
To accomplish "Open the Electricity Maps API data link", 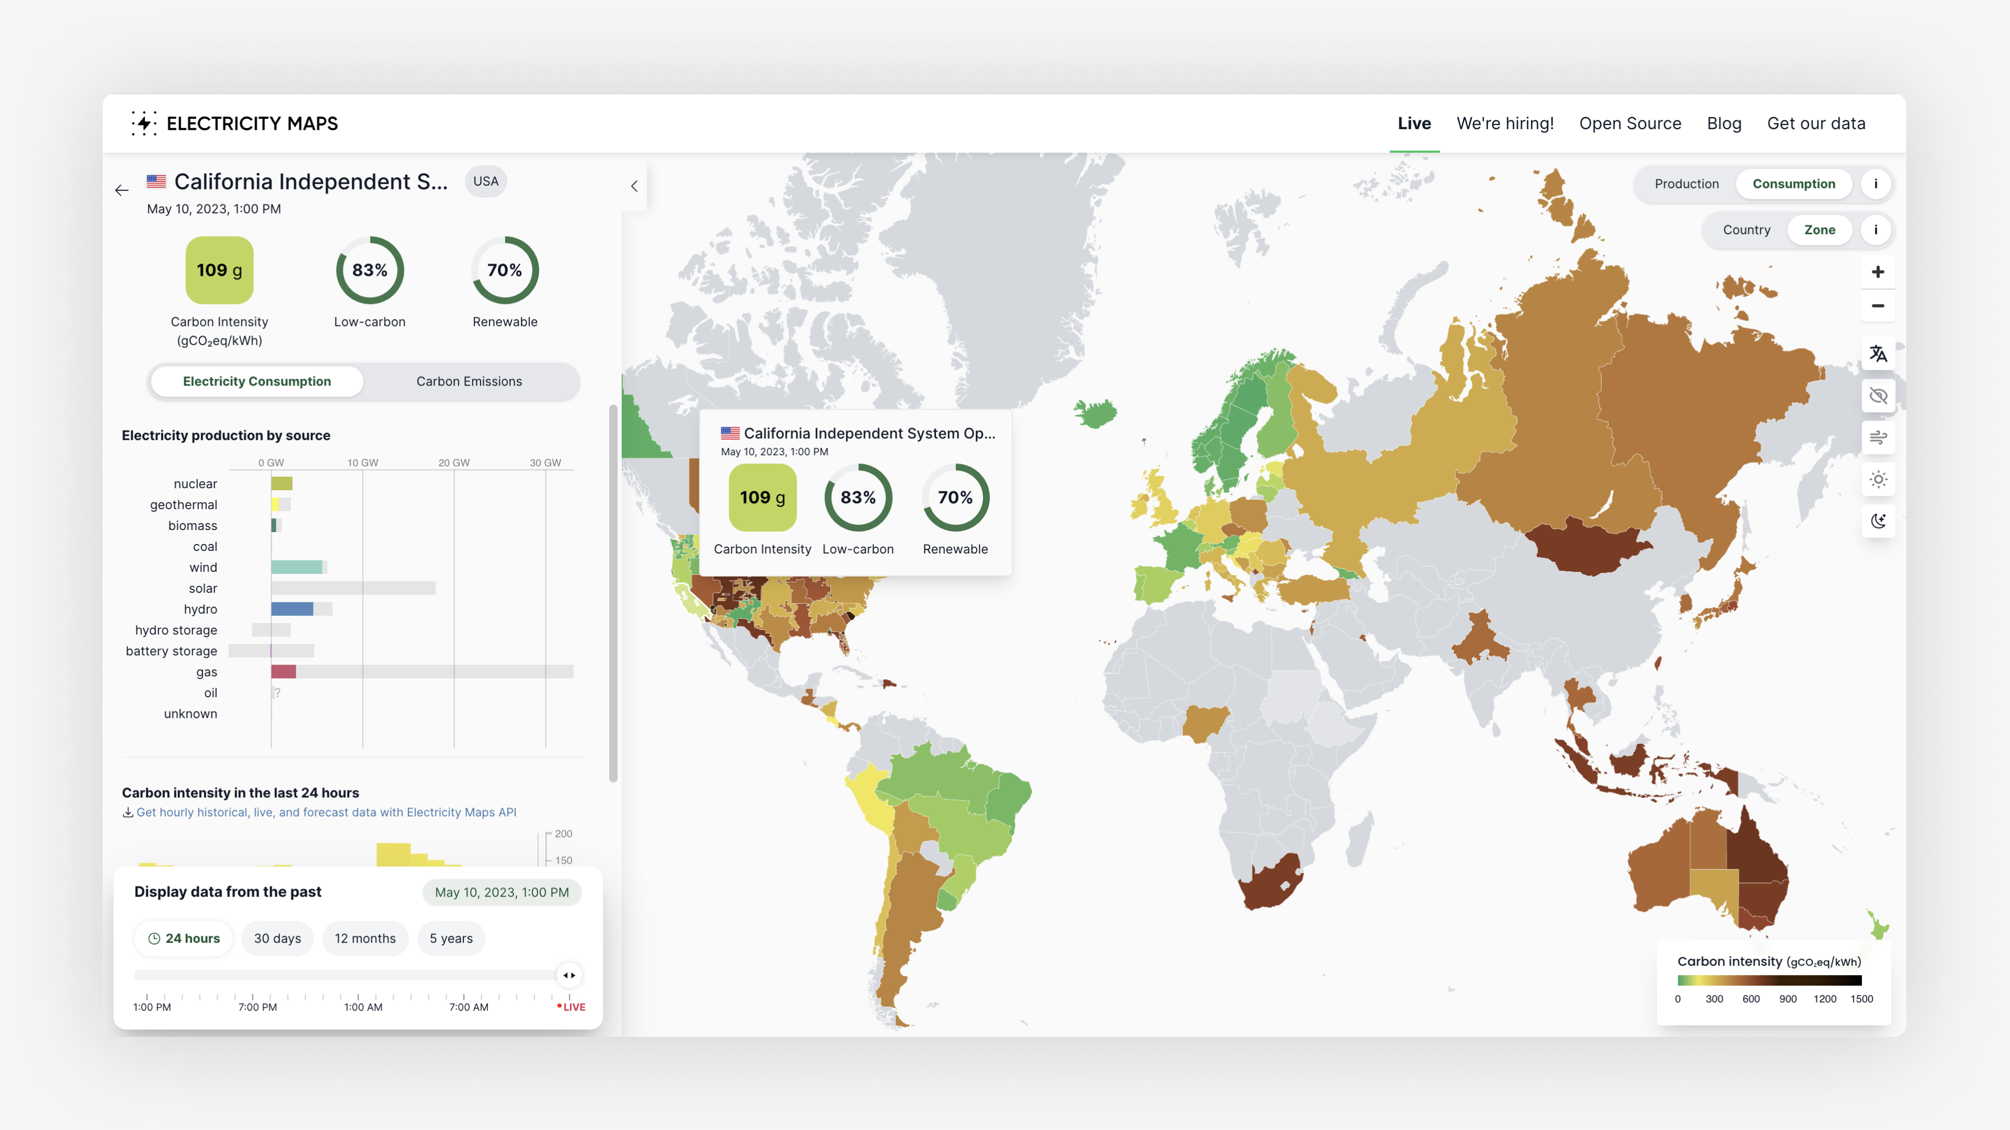I will pyautogui.click(x=326, y=812).
